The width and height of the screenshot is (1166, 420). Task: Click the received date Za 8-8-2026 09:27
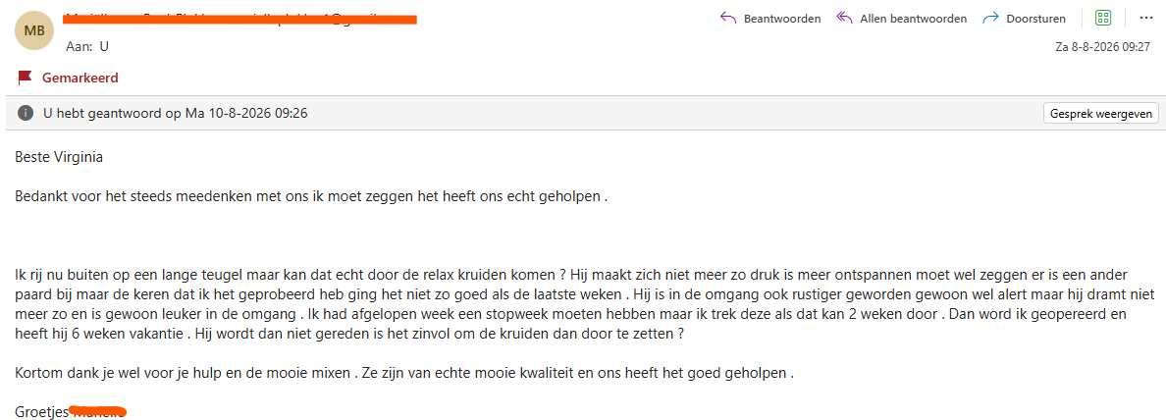coord(1103,47)
